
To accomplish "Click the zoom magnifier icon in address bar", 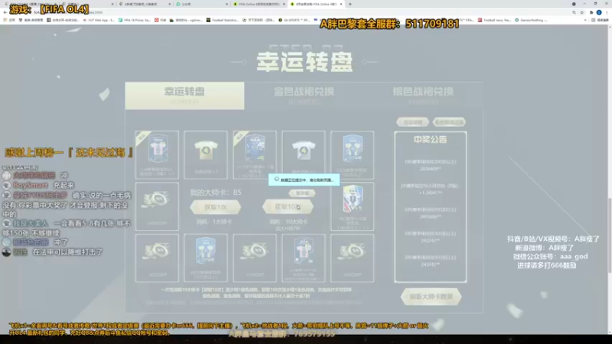I will (x=575, y=12).
